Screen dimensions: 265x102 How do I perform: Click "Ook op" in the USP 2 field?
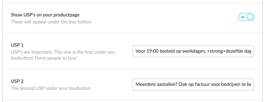184,84
